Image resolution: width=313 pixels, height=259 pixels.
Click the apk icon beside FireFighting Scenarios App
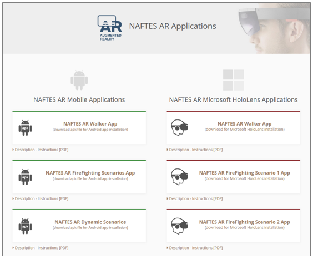(25, 177)
